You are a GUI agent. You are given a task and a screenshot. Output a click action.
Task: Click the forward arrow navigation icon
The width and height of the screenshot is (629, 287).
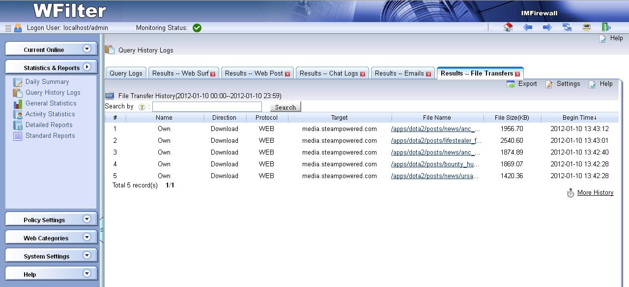coord(547,27)
